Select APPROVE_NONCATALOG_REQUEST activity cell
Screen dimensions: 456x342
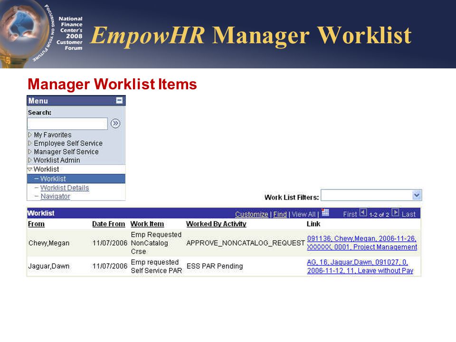click(246, 243)
